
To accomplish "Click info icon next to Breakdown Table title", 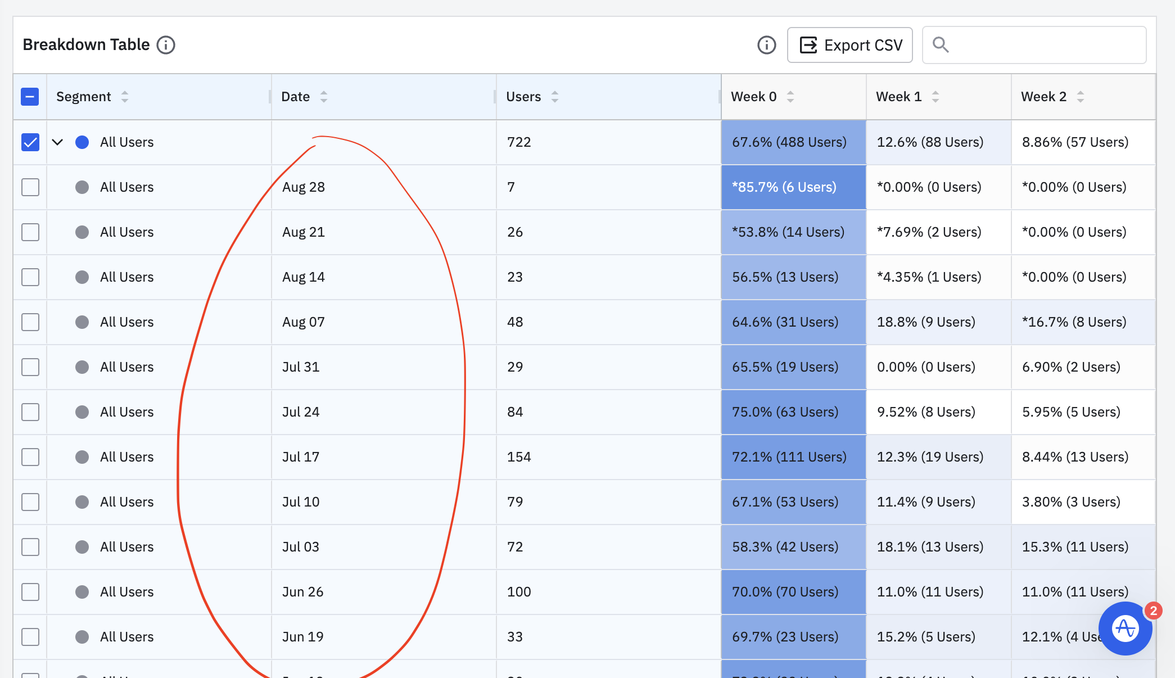I will click(166, 45).
